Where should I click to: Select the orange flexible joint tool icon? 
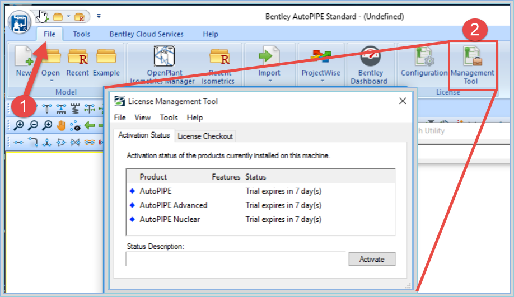click(x=90, y=142)
